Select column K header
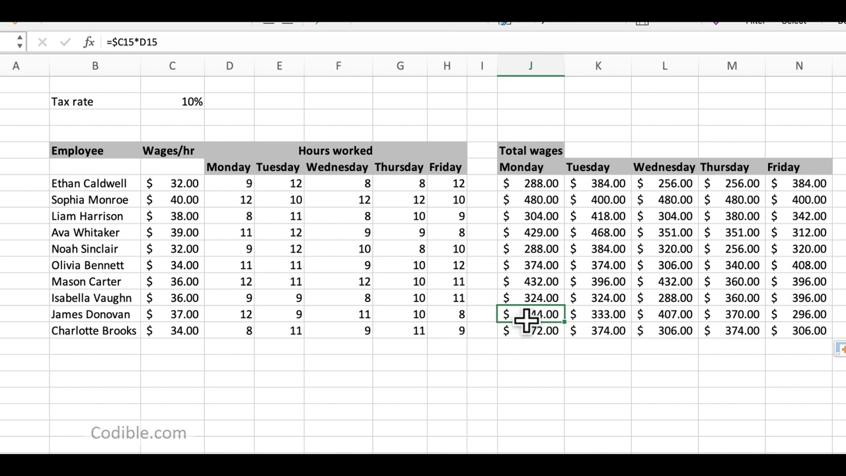846x476 pixels. 598,66
